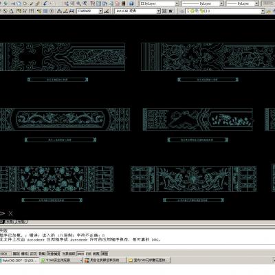This screenshot has height=275, width=275.
Task: Activate the Zoom Realtime tool
Action: [72, 3]
